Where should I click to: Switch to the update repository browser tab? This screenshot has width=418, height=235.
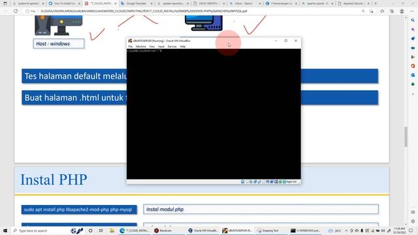[172, 3]
